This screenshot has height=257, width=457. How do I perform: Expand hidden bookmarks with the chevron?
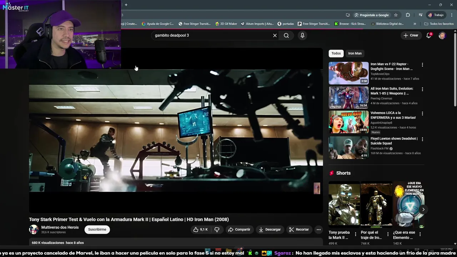(415, 24)
